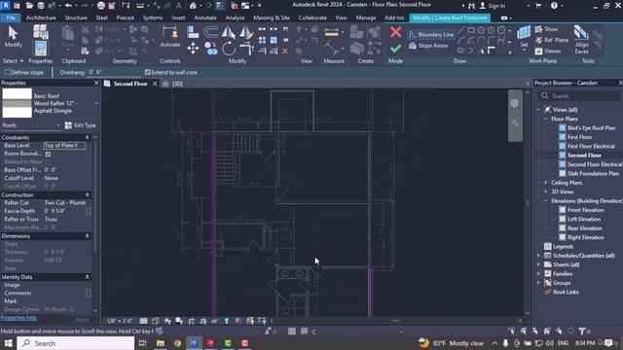Screen dimensions: 623x350
Task: Click the Undo arrow in quick access toolbar
Action: (x=68, y=6)
